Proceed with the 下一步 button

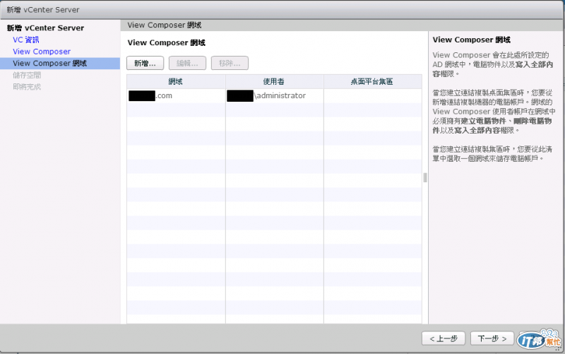(x=492, y=338)
